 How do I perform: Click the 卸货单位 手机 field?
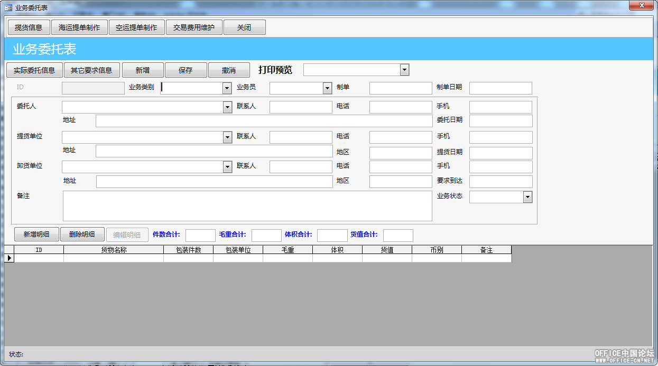(501, 167)
